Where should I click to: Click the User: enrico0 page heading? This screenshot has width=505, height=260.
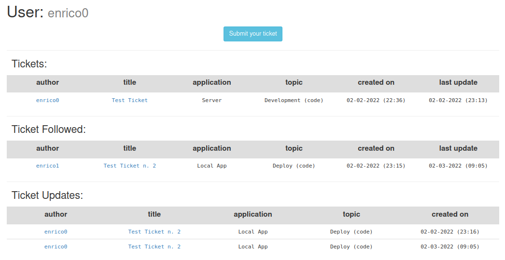[48, 12]
